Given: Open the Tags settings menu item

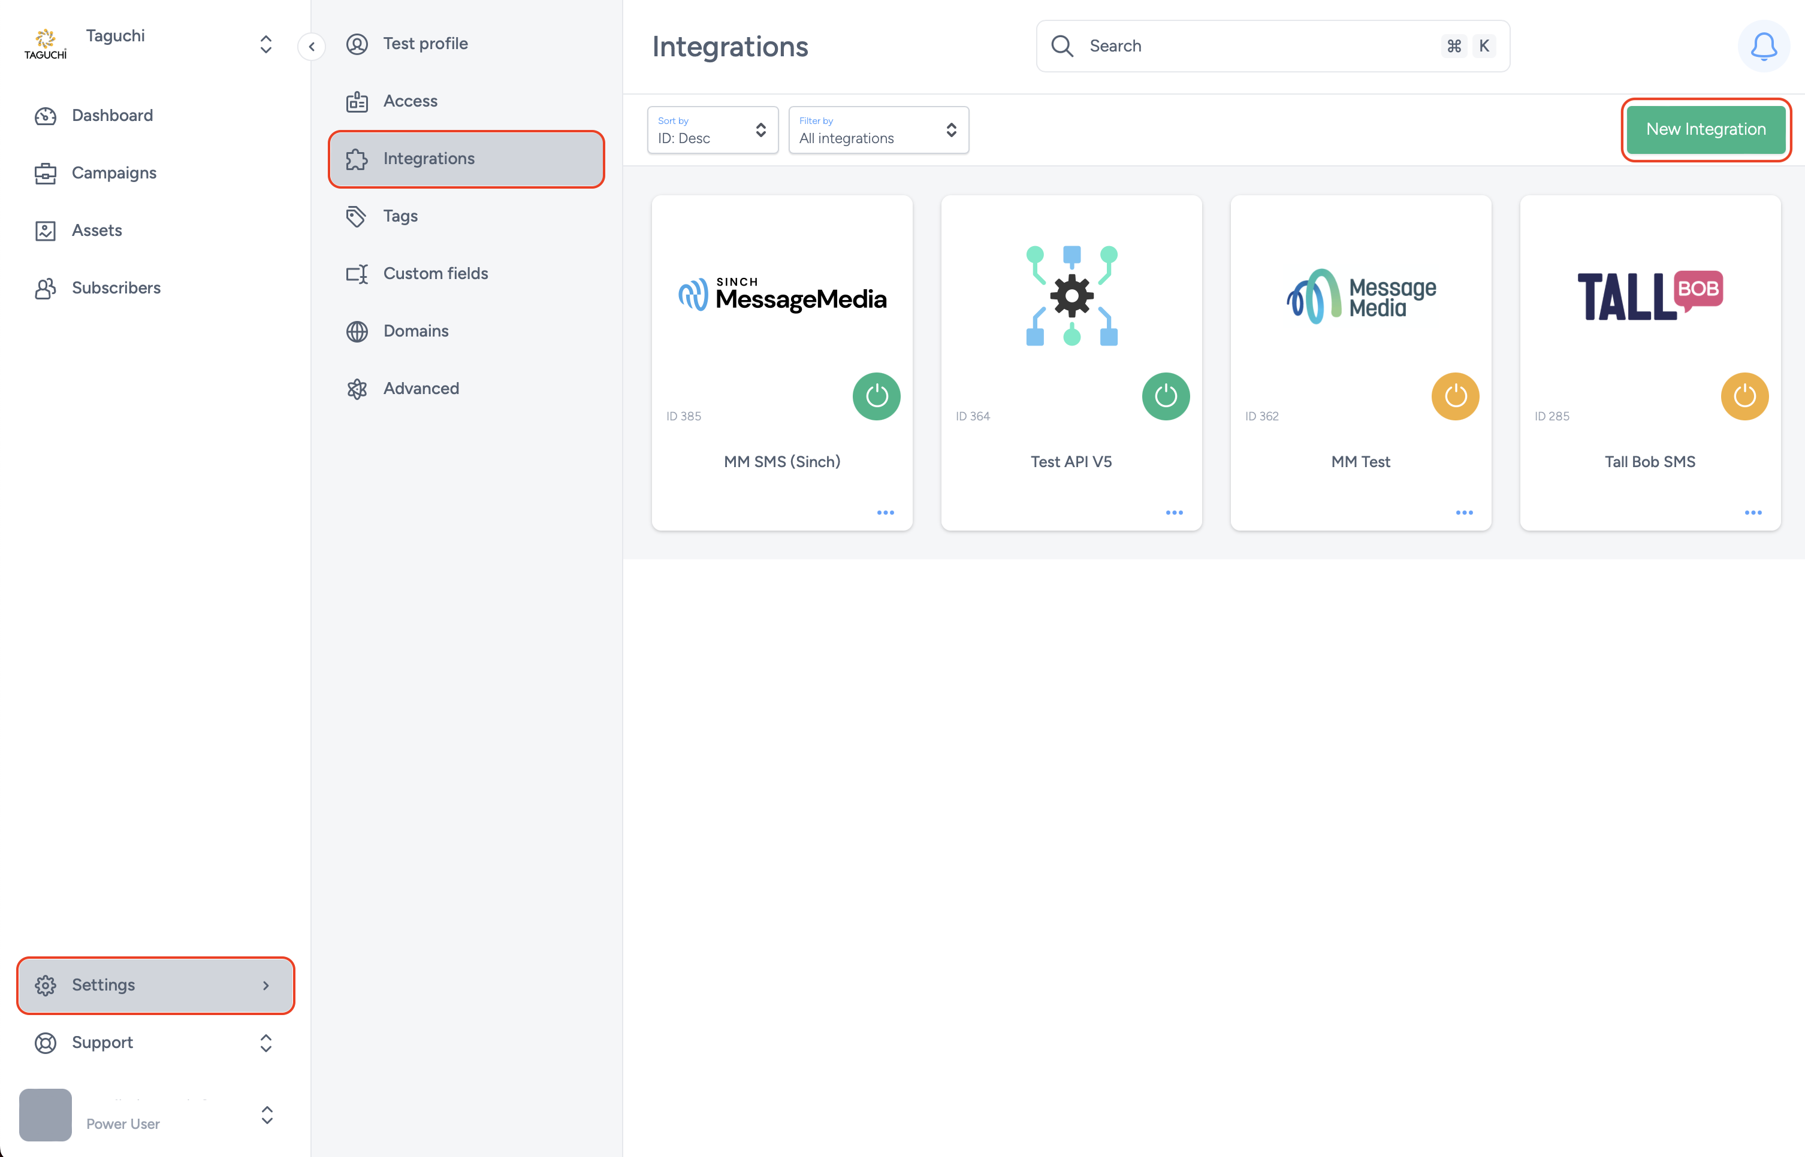Looking at the screenshot, I should click(400, 216).
